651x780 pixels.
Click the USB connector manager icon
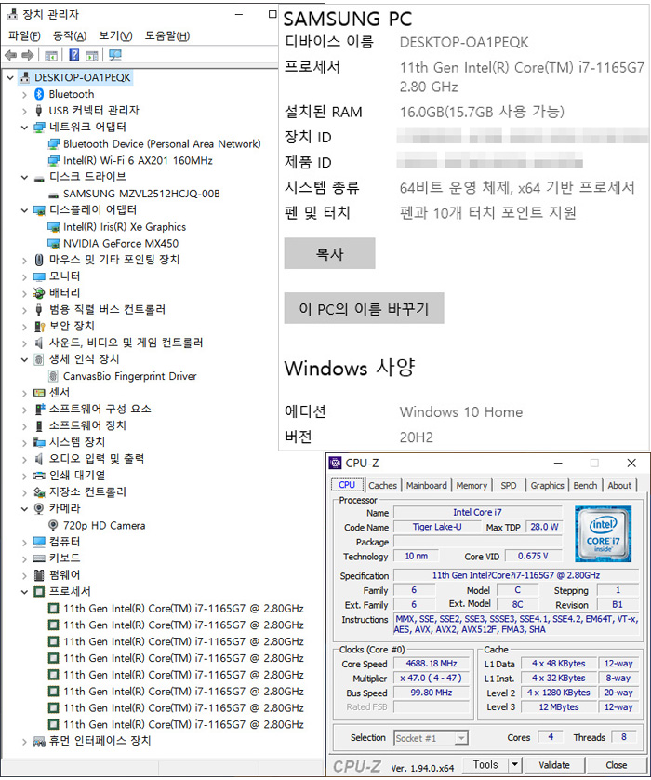[39, 111]
